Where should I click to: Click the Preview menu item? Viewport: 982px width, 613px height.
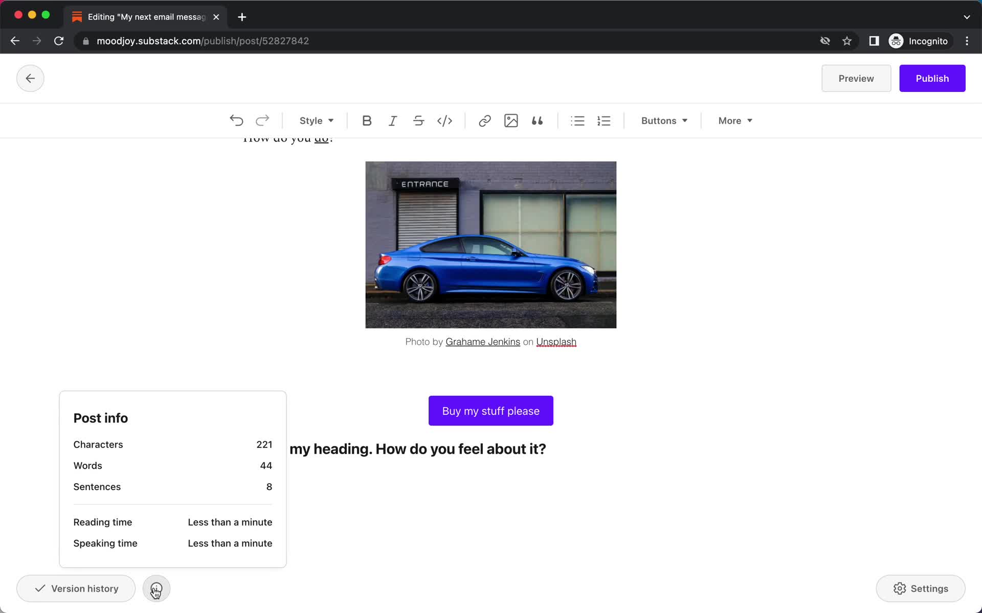[x=856, y=78]
